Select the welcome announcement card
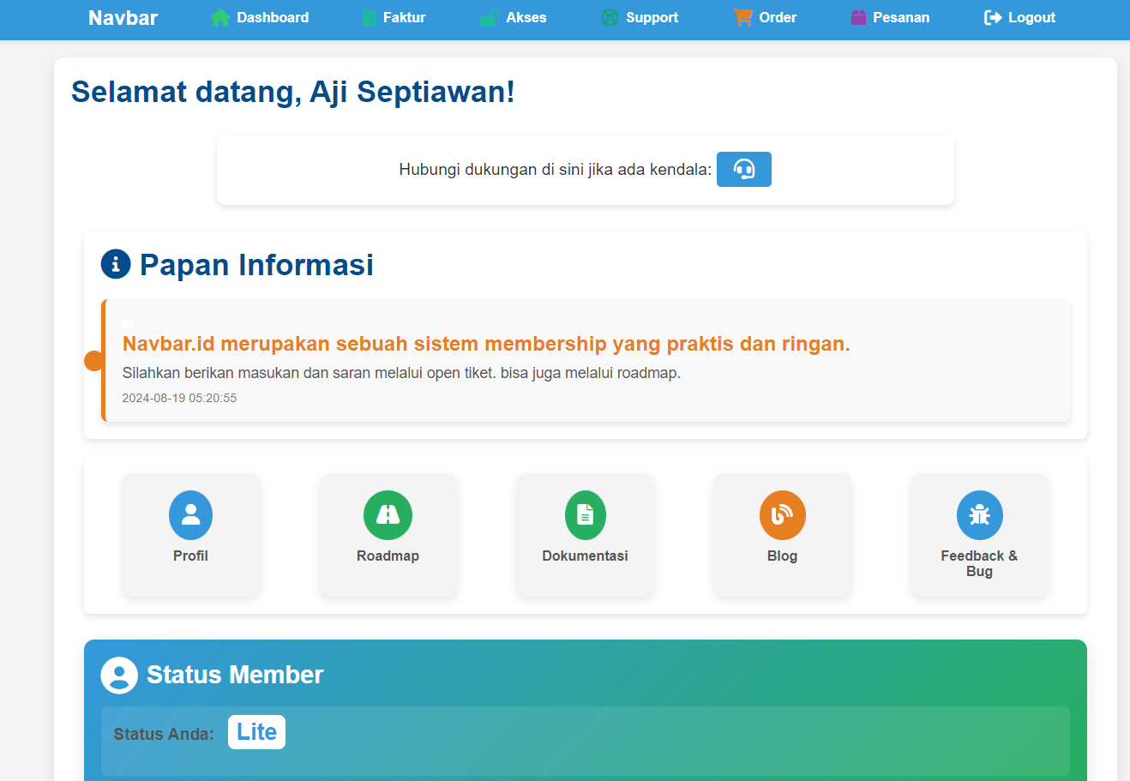 pyautogui.click(x=586, y=360)
